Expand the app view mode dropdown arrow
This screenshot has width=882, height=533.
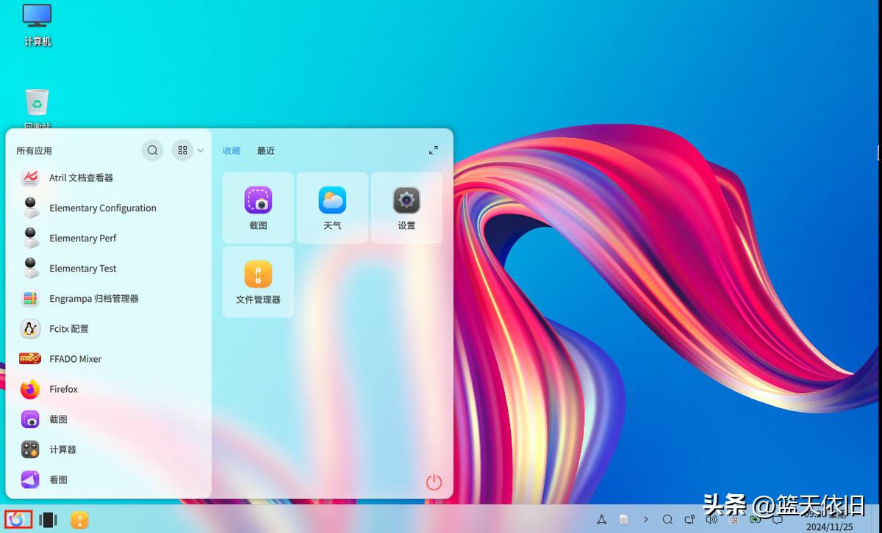point(201,151)
